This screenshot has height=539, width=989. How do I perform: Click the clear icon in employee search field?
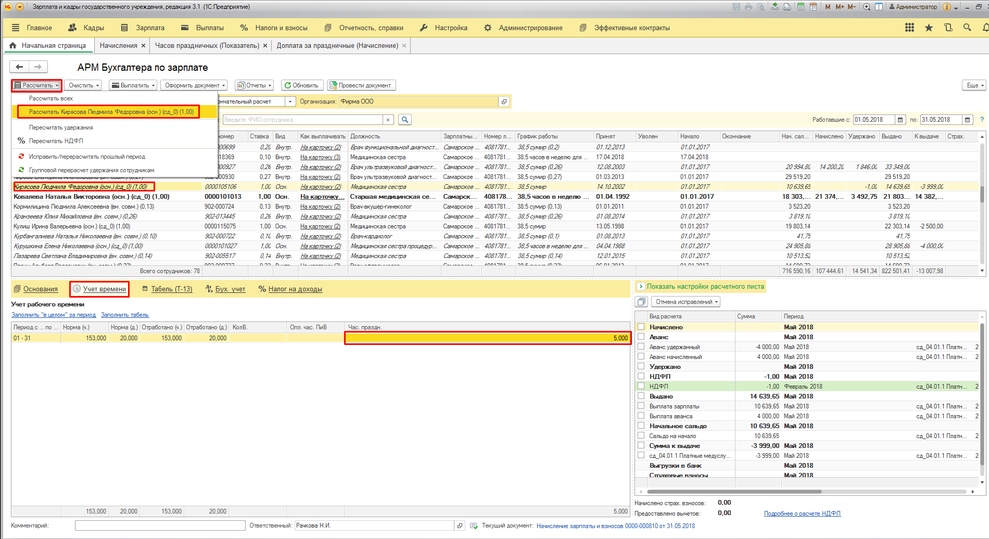pos(388,120)
